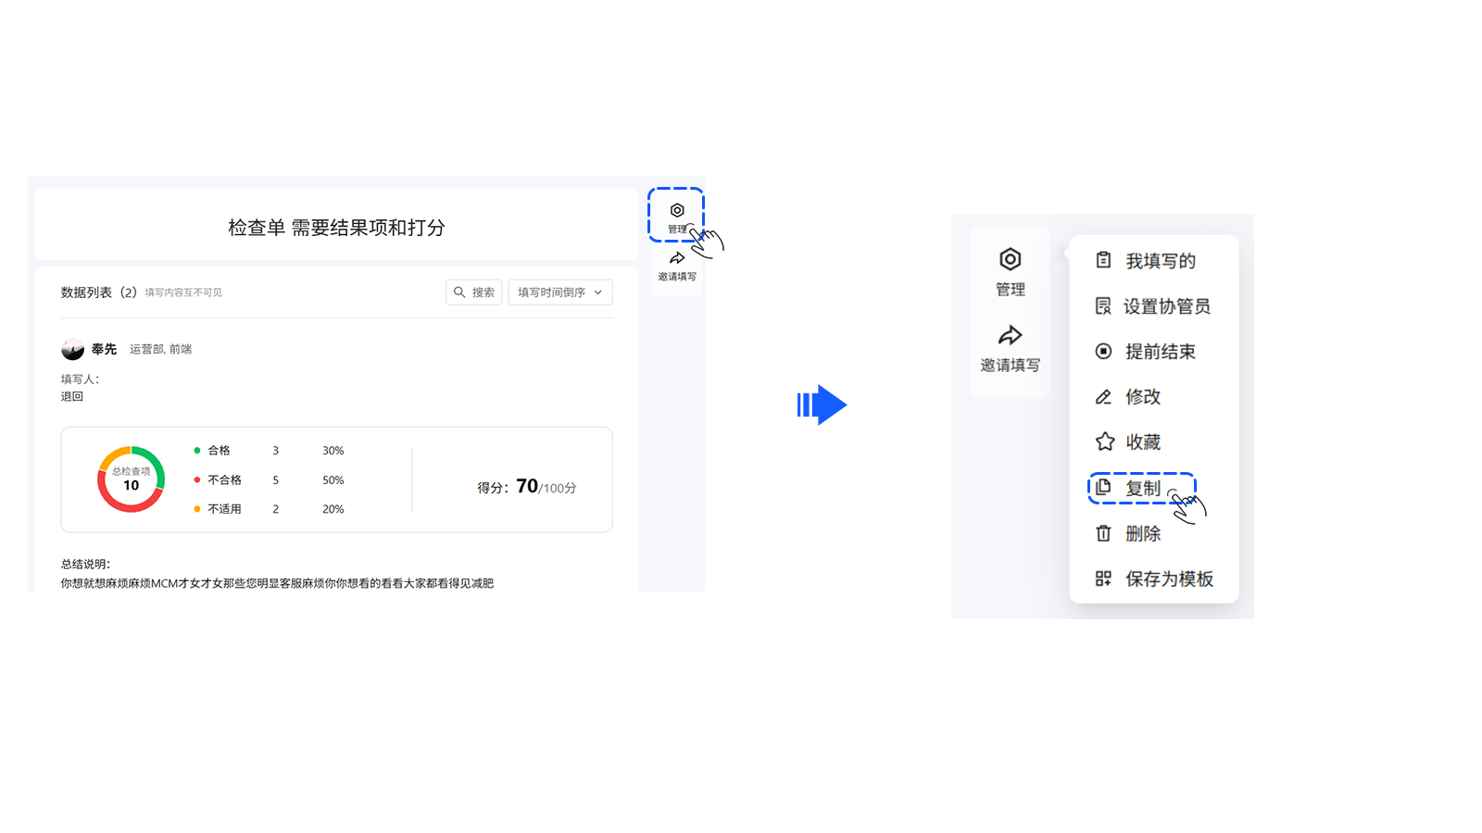Image resolution: width=1482 pixels, height=833 pixels.
Task: Click the small 邀请填写 share arrow icon
Action: 677,258
